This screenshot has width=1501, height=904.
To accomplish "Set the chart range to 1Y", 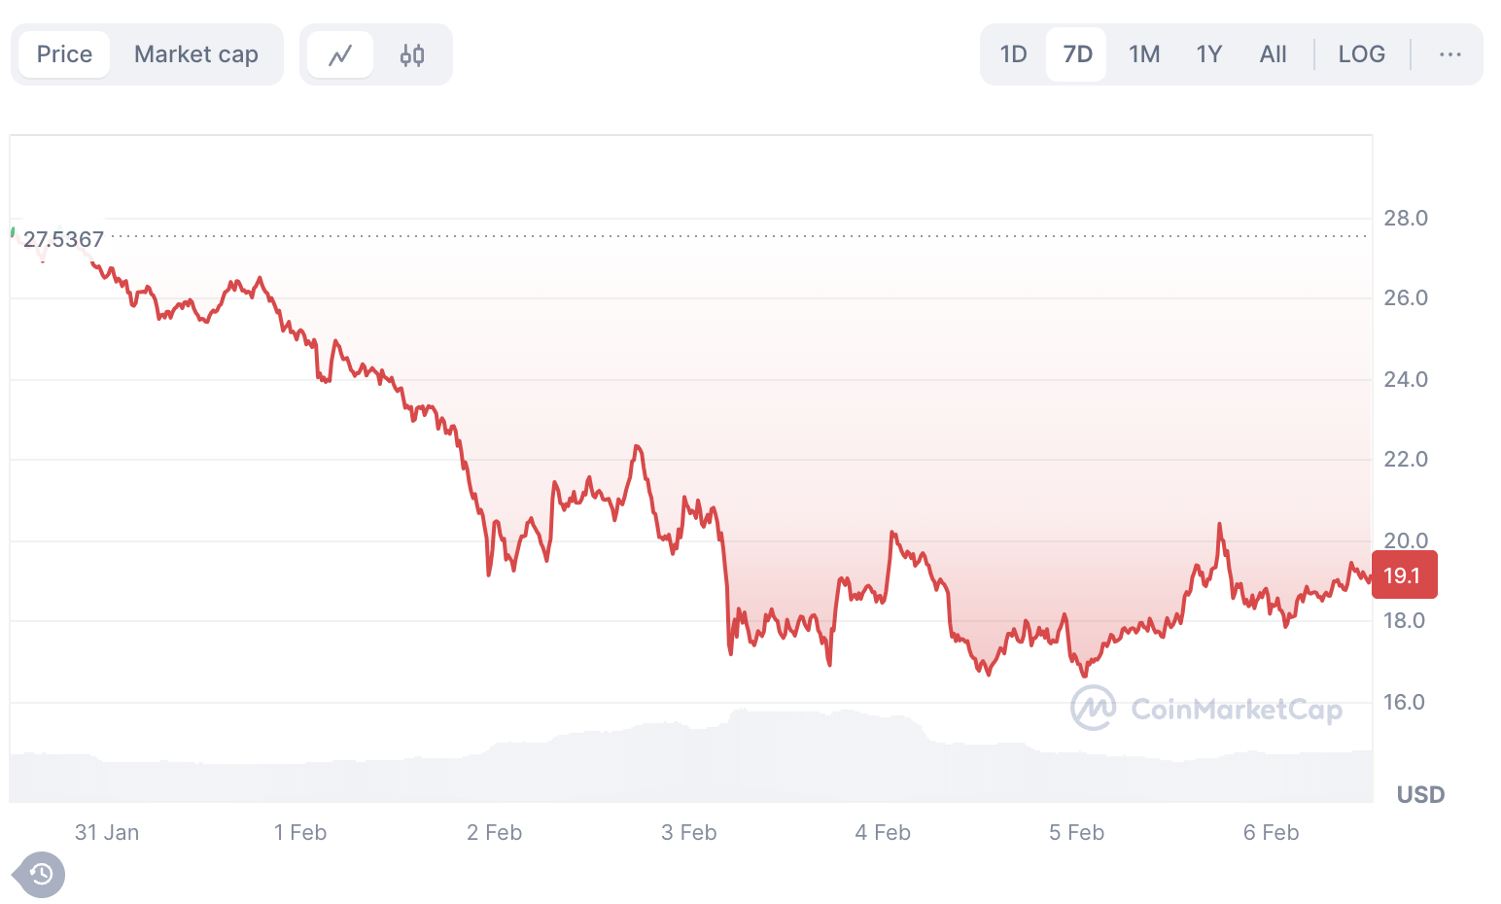I will pos(1208,54).
